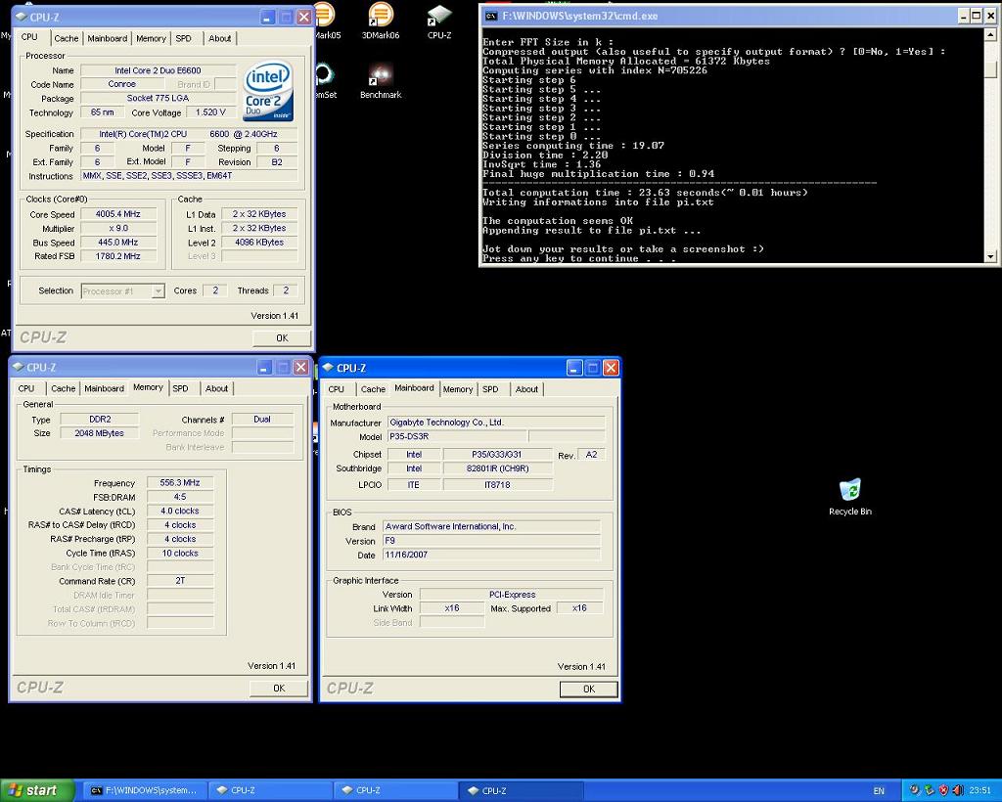
Task: Click the EN language indicator
Action: coord(879,790)
